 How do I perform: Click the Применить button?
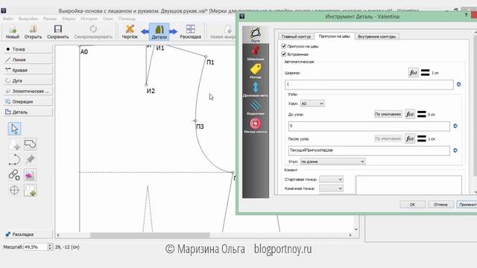[467, 205]
